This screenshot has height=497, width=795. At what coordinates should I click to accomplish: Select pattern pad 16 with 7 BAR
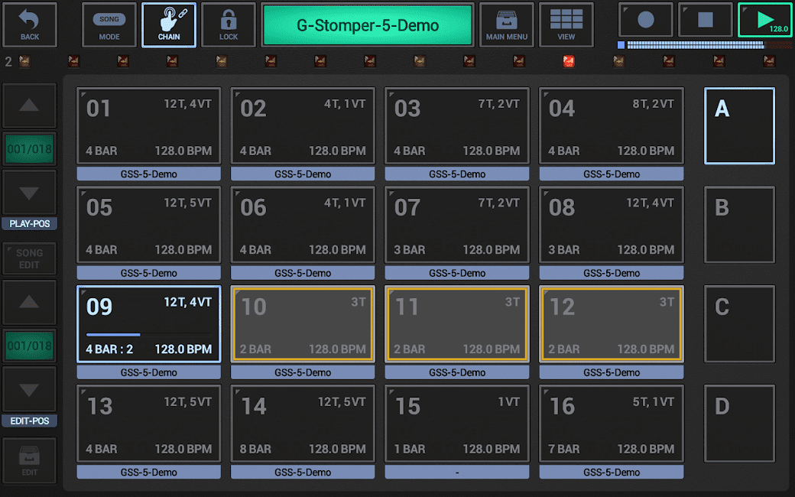click(x=611, y=424)
